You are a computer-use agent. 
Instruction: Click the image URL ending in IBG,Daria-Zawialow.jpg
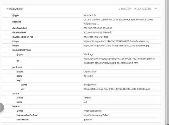(x=117, y=41)
